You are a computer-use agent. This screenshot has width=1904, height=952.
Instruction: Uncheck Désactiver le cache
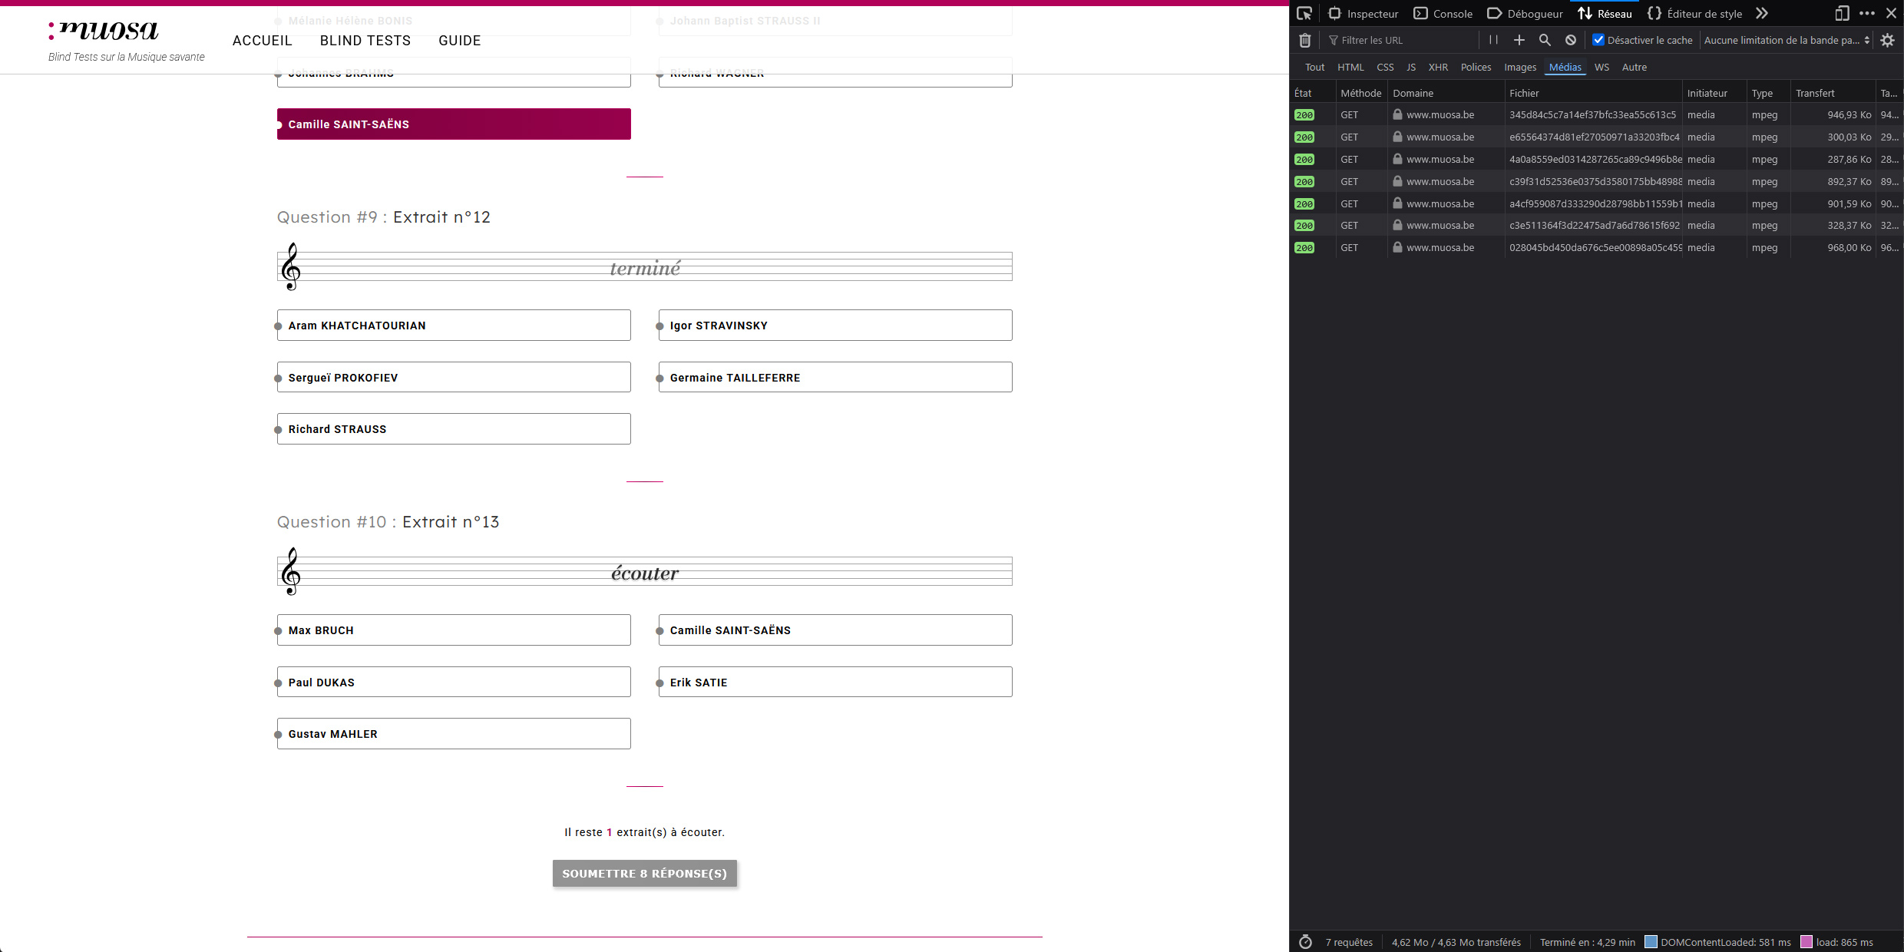1599,40
